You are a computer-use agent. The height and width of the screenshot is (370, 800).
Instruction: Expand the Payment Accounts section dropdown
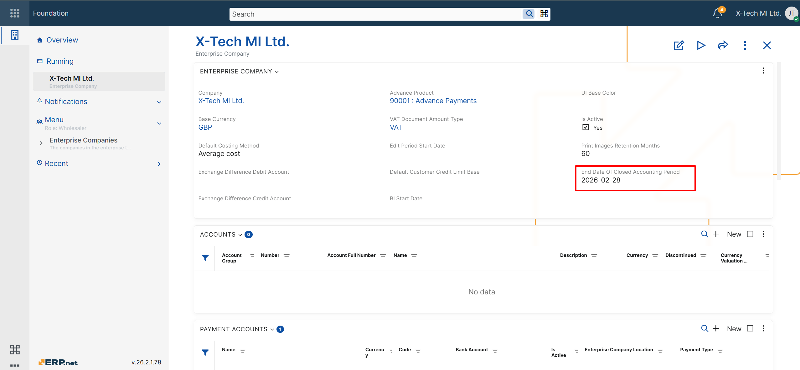coord(272,329)
